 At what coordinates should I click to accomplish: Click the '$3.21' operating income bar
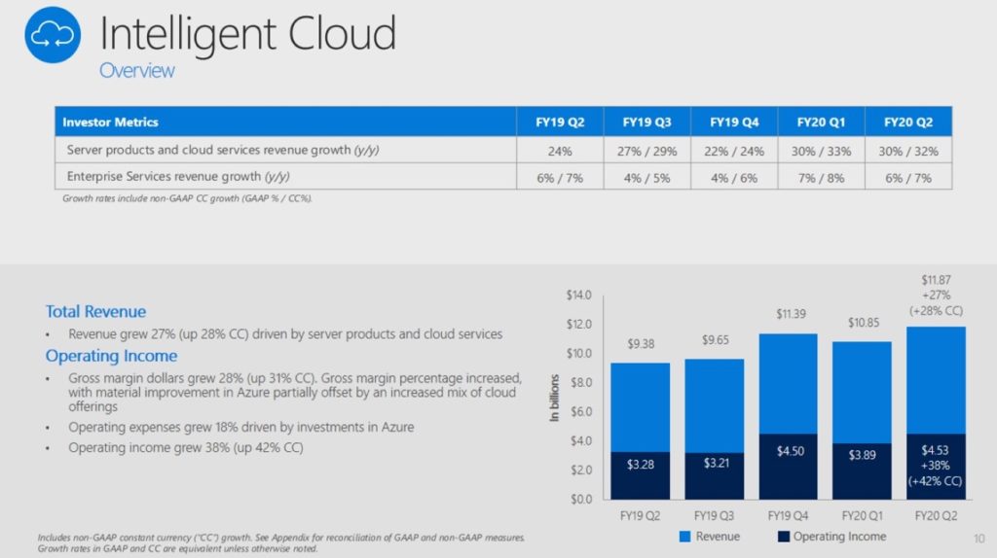point(715,476)
